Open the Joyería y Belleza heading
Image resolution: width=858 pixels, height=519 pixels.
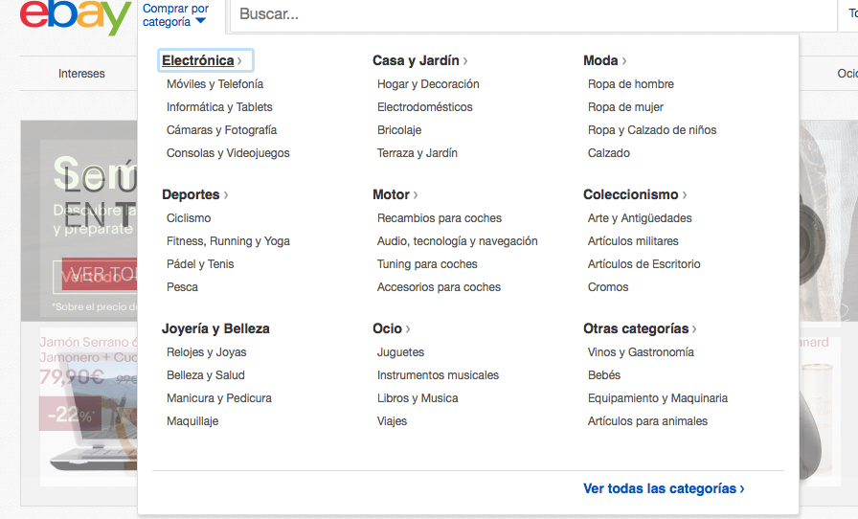tap(215, 328)
